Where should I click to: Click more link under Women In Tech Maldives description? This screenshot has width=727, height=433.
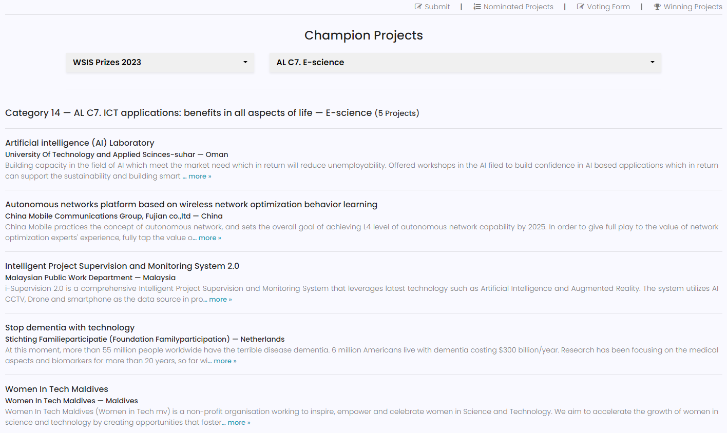pyautogui.click(x=239, y=422)
